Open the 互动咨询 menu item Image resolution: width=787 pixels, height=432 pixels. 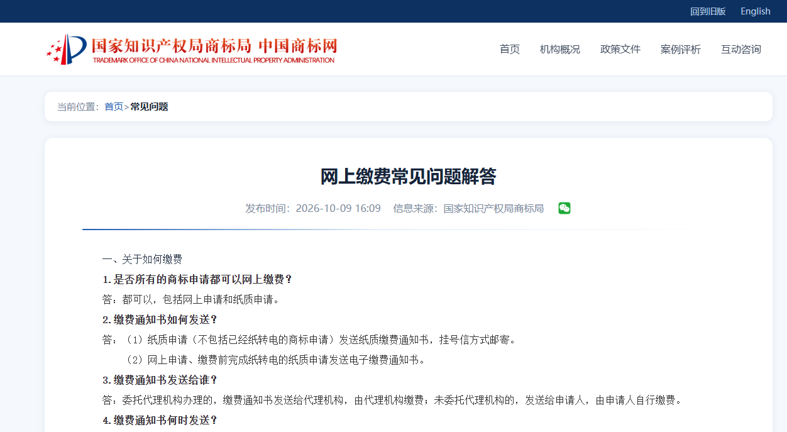point(741,49)
